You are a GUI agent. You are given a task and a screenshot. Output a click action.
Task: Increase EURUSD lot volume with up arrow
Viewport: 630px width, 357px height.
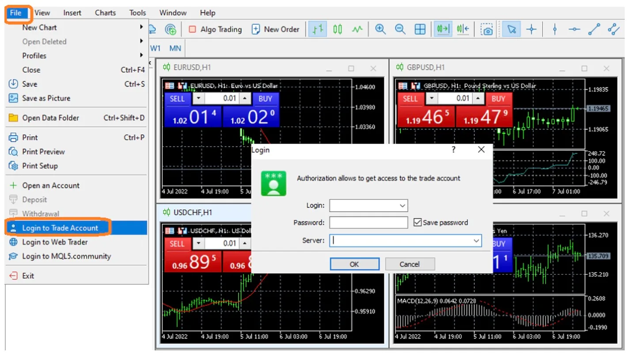click(245, 99)
